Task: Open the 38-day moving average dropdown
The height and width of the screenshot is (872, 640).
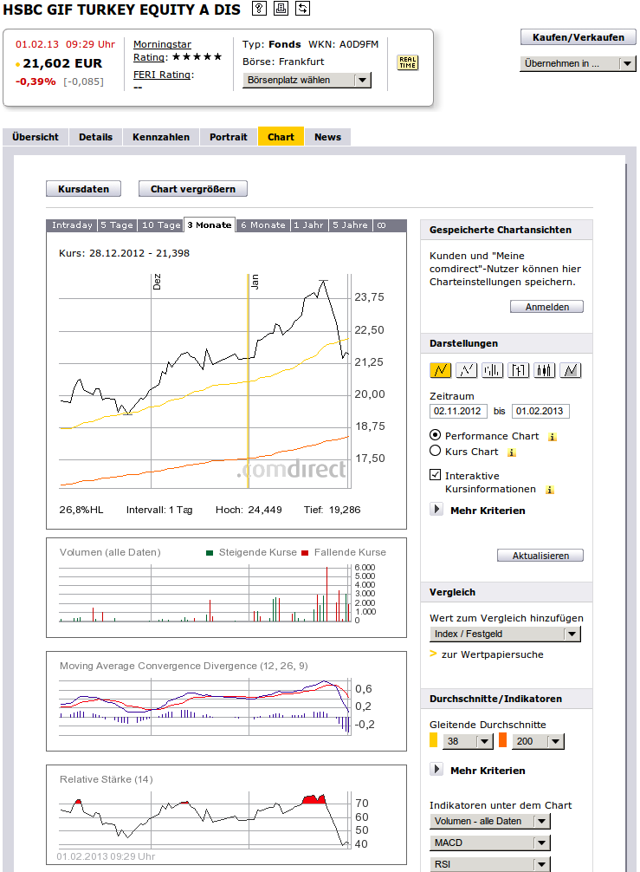Action: click(x=469, y=741)
